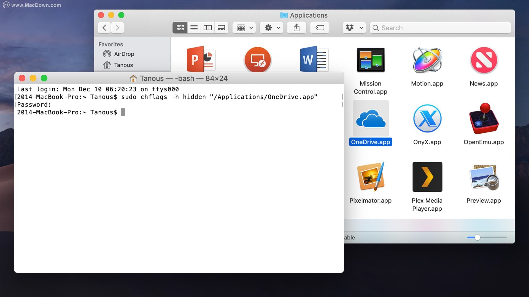Switch Finder to icon view
The image size is (529, 297).
180,28
